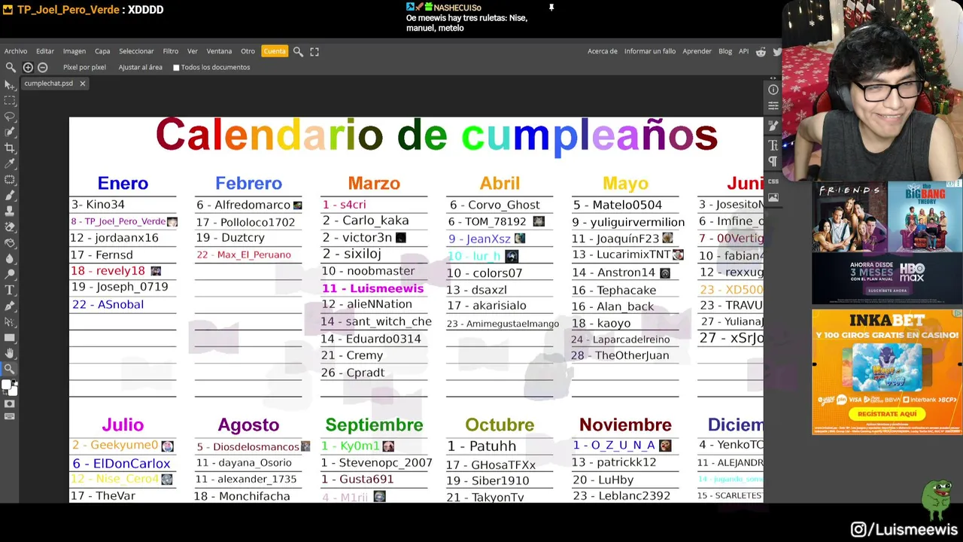This screenshot has height=542, width=963.
Task: Select the Hand tool
Action: tap(10, 353)
